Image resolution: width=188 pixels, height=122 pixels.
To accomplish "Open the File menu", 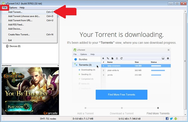I will click(x=5, y=8).
